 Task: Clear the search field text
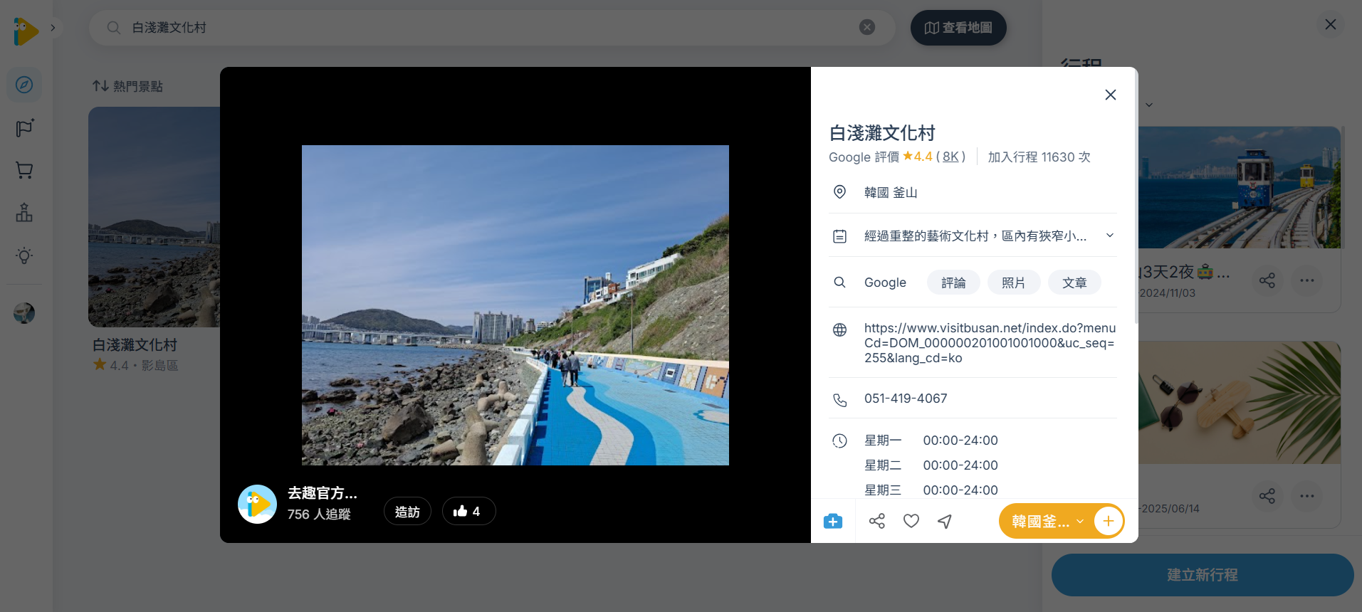coord(867,28)
